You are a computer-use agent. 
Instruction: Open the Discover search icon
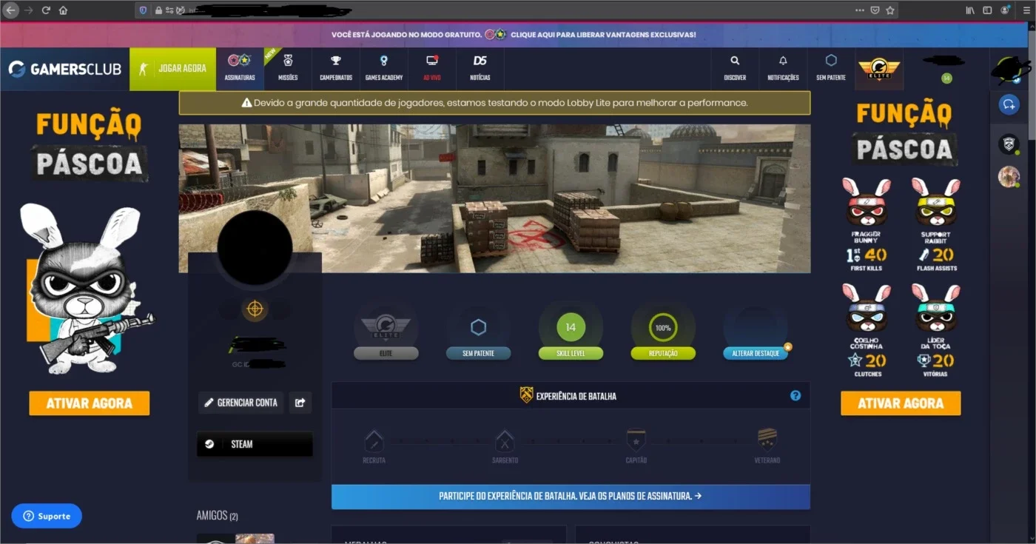pyautogui.click(x=735, y=69)
